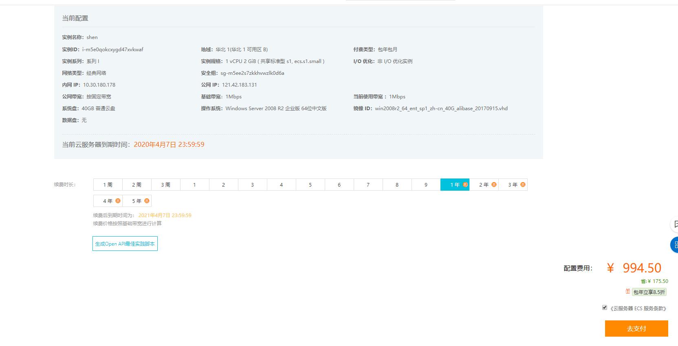Click 生成Open API最佳实践脚本 button
The width and height of the screenshot is (678, 346).
point(125,244)
